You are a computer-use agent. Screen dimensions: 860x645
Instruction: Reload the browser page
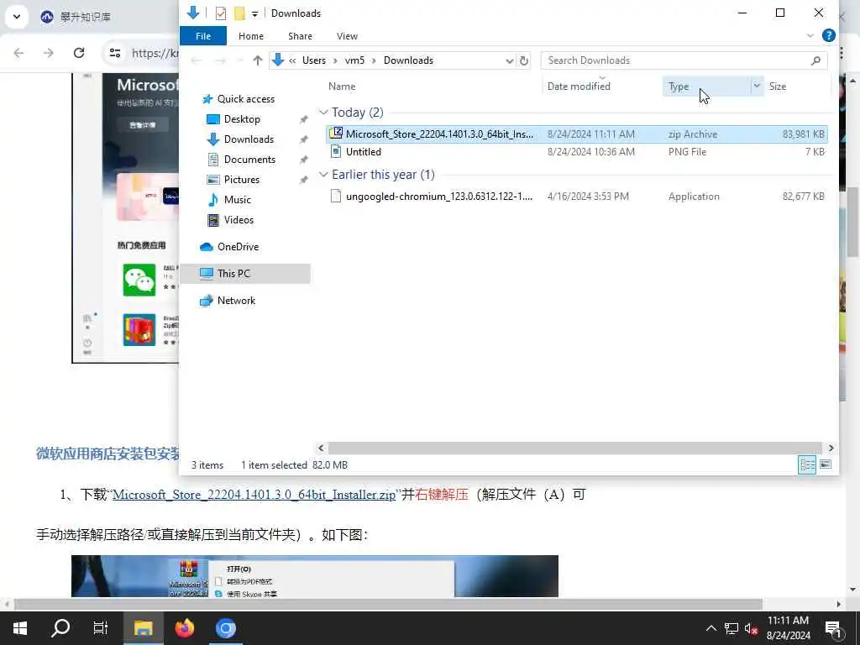pyautogui.click(x=79, y=53)
